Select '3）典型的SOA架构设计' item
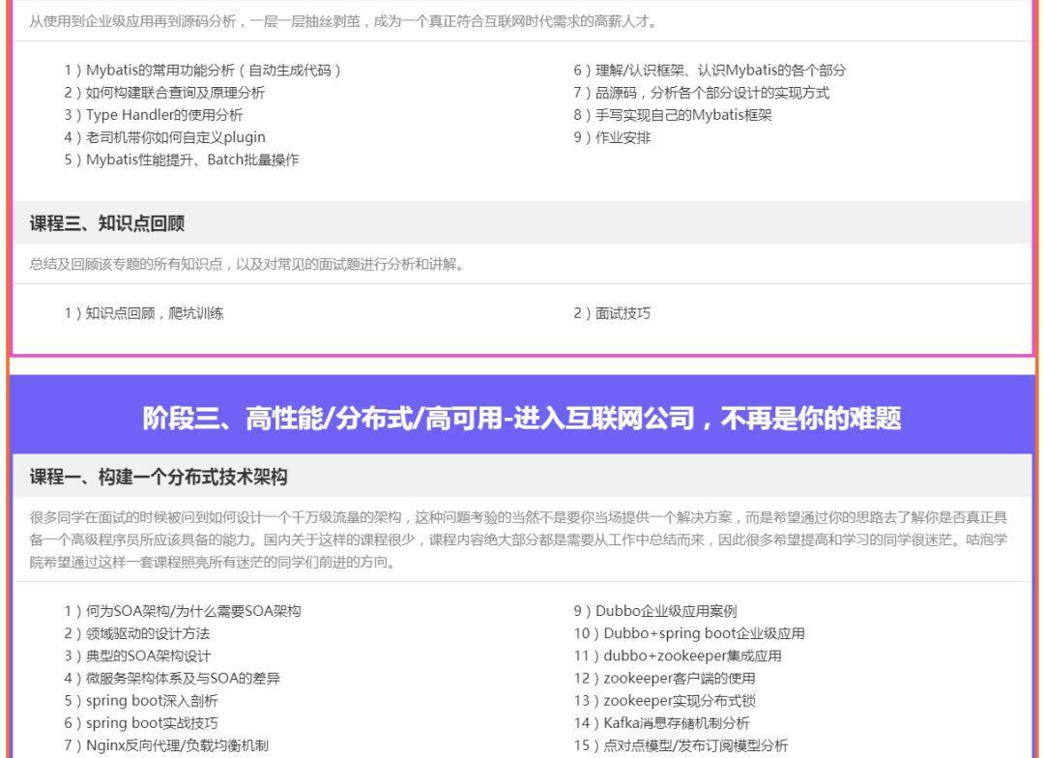The width and height of the screenshot is (1044, 758). coord(138,656)
